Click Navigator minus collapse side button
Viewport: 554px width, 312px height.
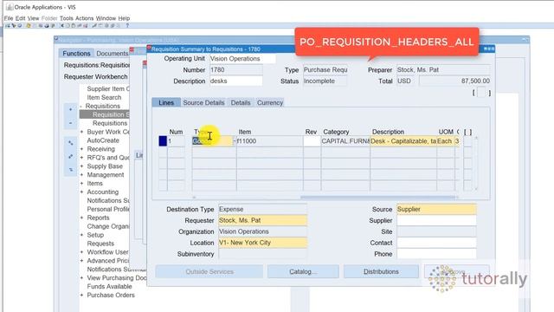click(71, 123)
